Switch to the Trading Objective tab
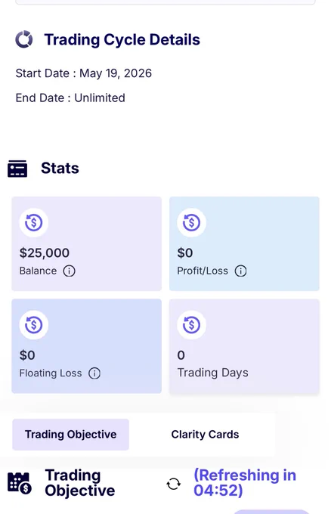 71,435
